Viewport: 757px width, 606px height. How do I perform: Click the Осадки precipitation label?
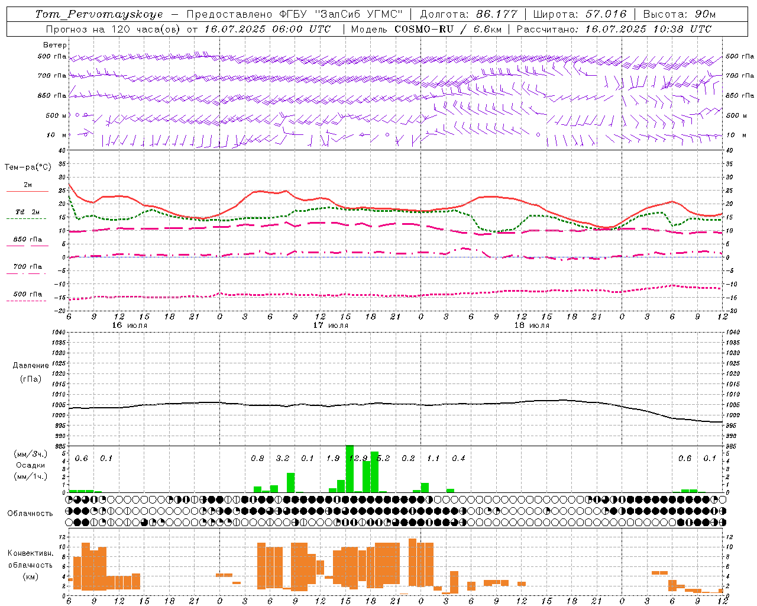tap(31, 465)
